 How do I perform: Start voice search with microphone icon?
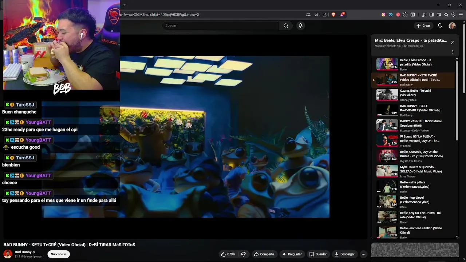point(300,25)
